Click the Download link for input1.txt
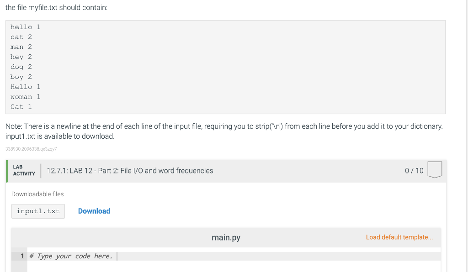Screen dimensions: 468x272 pyautogui.click(x=94, y=211)
